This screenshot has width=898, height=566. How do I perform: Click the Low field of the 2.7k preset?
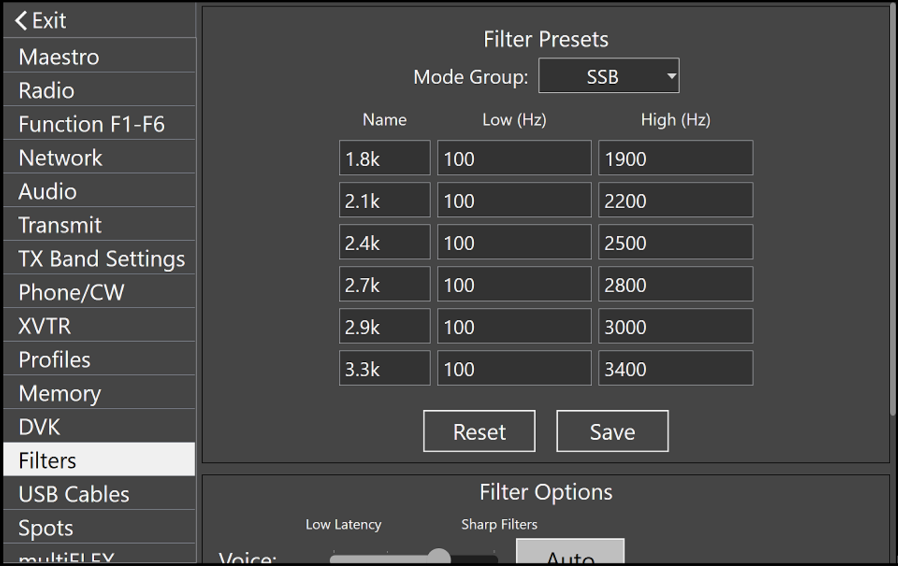(x=514, y=284)
